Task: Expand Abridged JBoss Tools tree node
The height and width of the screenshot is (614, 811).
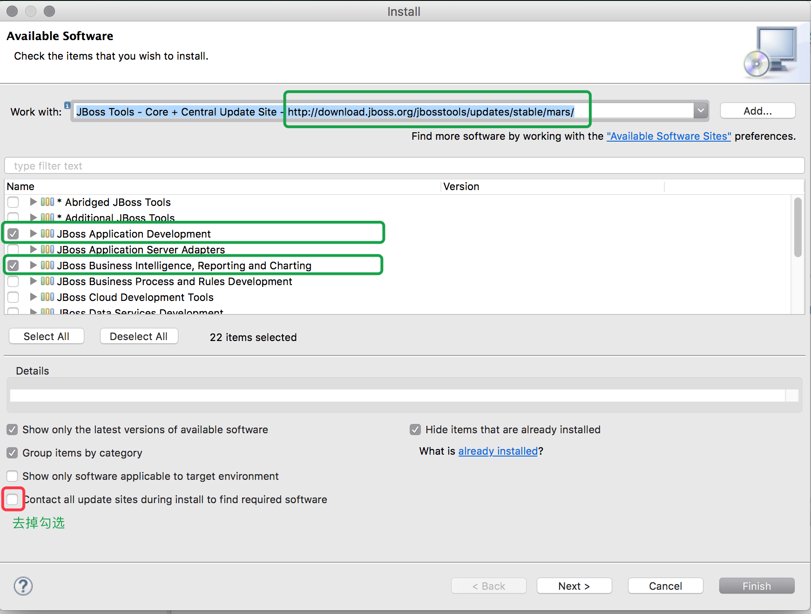Action: click(x=33, y=202)
